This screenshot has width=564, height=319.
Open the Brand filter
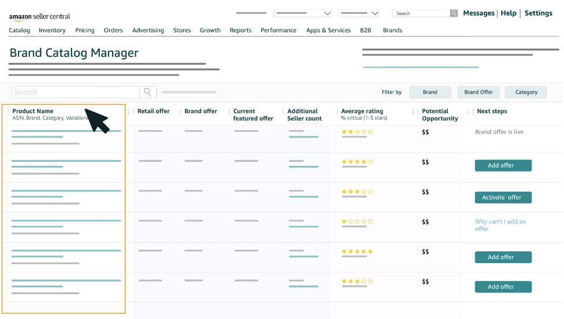click(430, 92)
